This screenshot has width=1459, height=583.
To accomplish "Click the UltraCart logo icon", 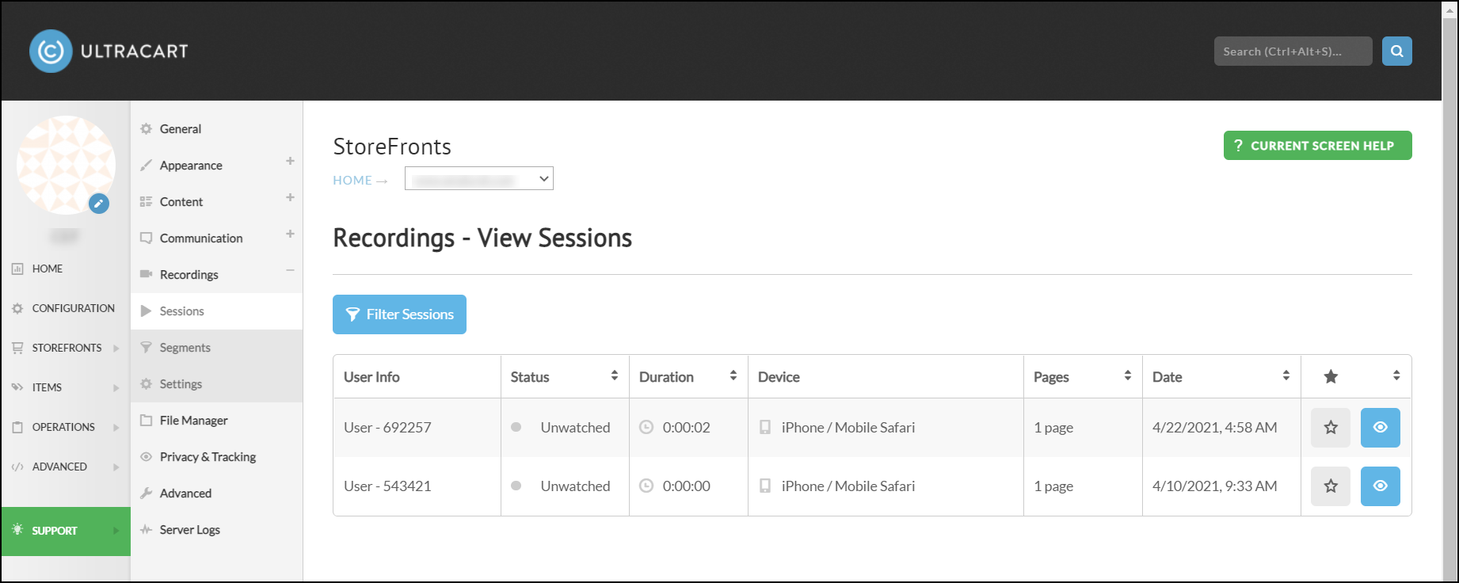I will (x=51, y=51).
